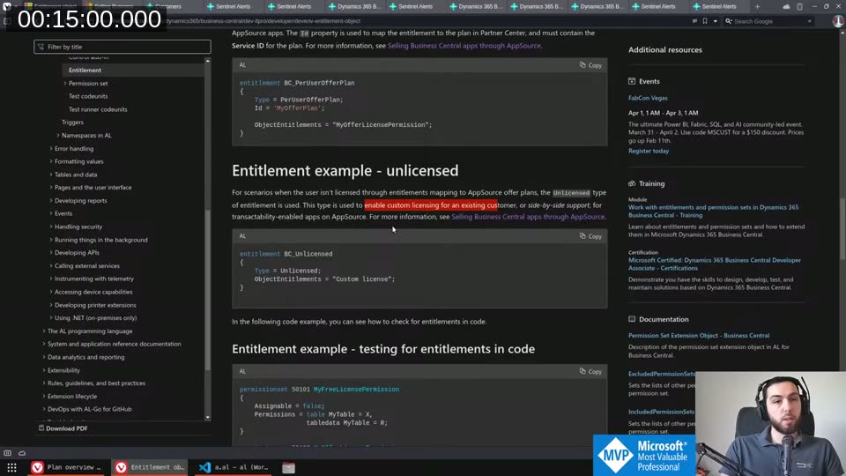
Task: Expand The AL programming language node
Action: click(x=44, y=331)
